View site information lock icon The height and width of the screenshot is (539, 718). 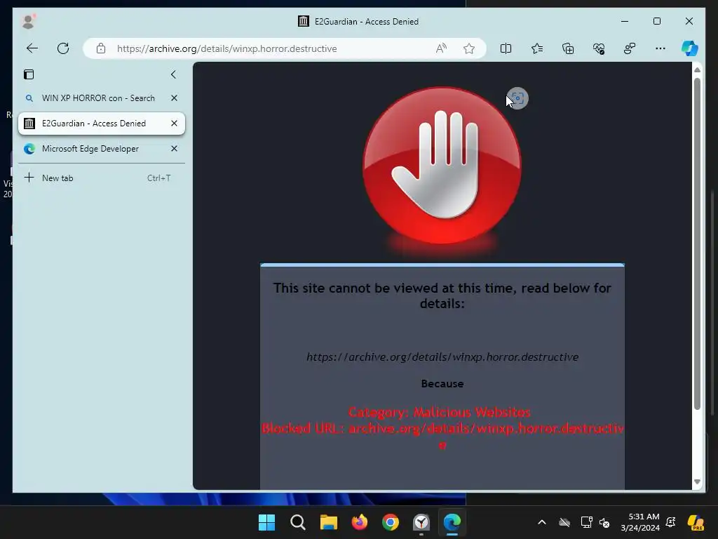(x=101, y=48)
